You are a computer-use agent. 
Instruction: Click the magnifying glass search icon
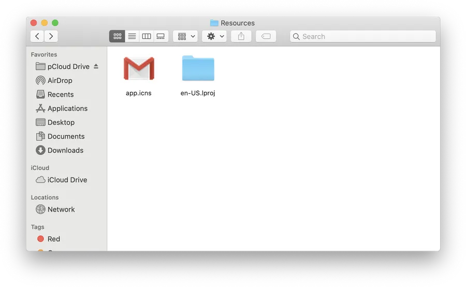296,37
